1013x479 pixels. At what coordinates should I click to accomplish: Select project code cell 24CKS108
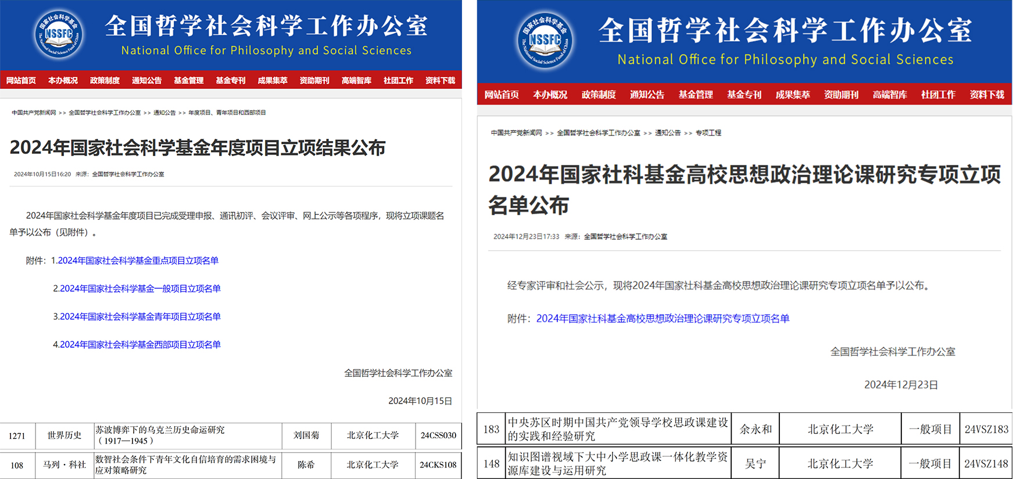pos(438,464)
